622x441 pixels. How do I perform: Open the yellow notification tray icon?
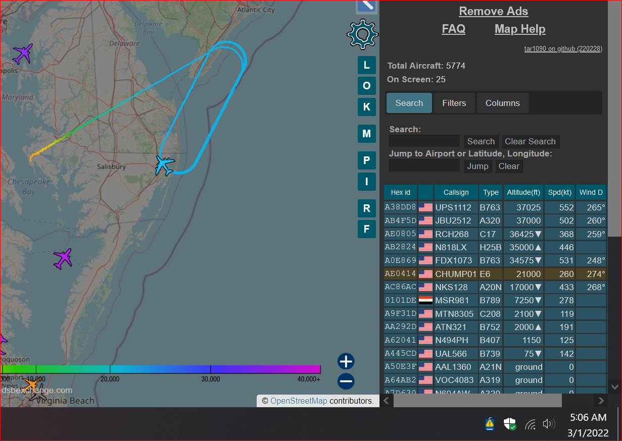click(490, 424)
